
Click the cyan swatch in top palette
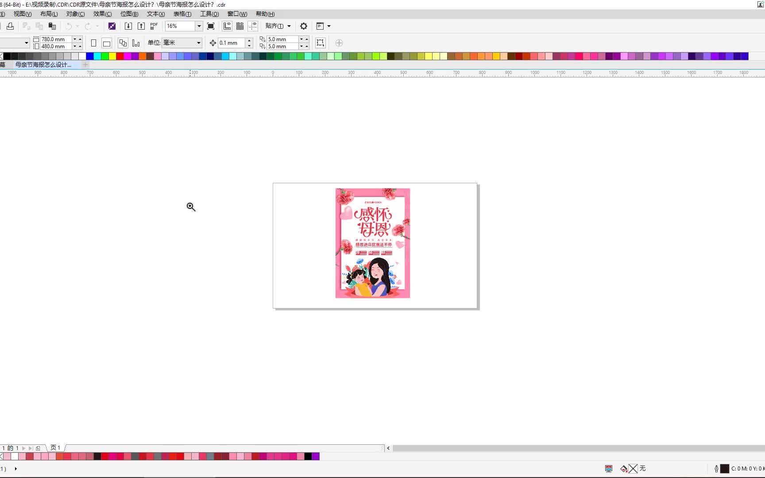pyautogui.click(x=97, y=56)
